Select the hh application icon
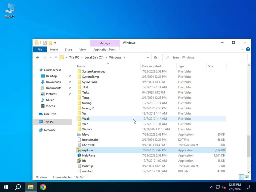256x192 pixels. 79,161
